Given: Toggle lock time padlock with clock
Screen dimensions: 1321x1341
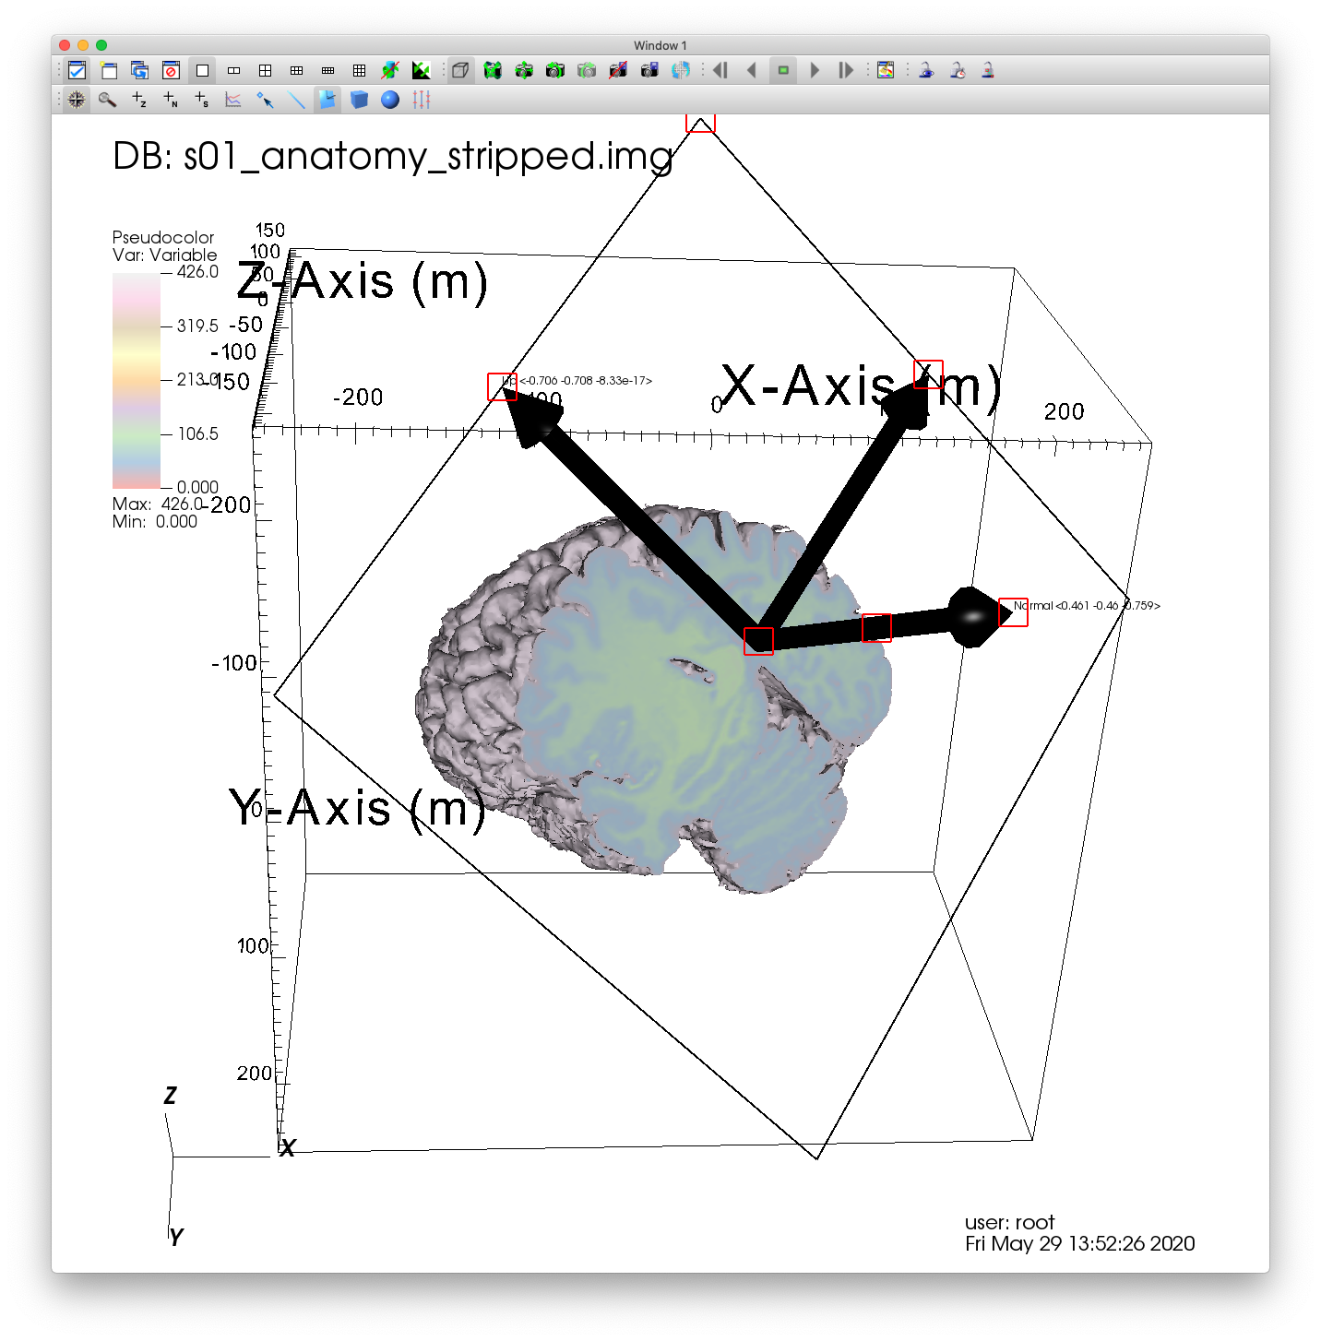Looking at the screenshot, I should [958, 71].
